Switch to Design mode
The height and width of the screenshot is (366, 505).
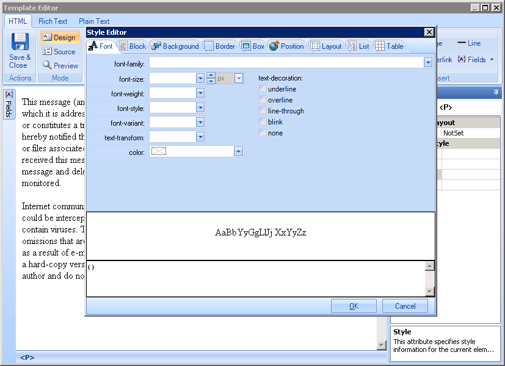point(60,37)
